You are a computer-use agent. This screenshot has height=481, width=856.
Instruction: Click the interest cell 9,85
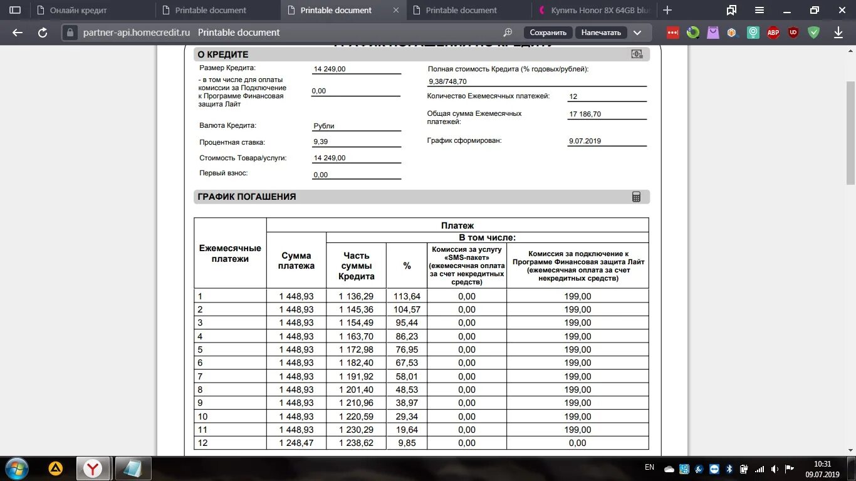pos(407,443)
